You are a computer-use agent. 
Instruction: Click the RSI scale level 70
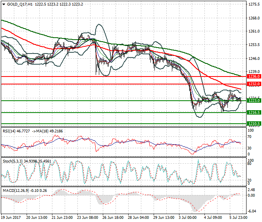point(249,137)
